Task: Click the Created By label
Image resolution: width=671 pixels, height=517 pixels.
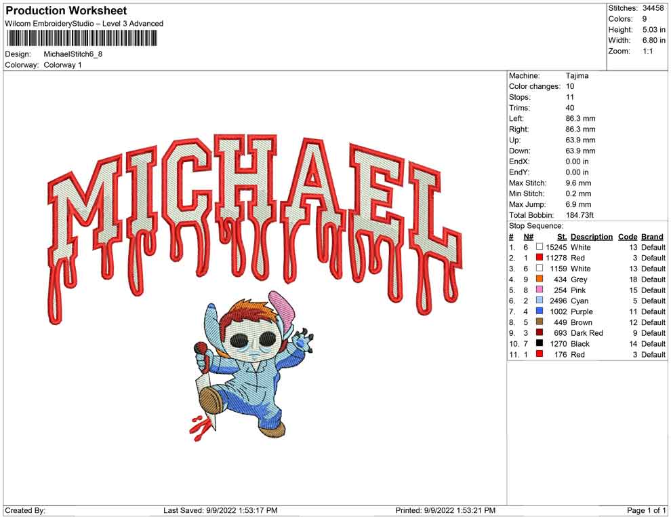Action: 25,510
